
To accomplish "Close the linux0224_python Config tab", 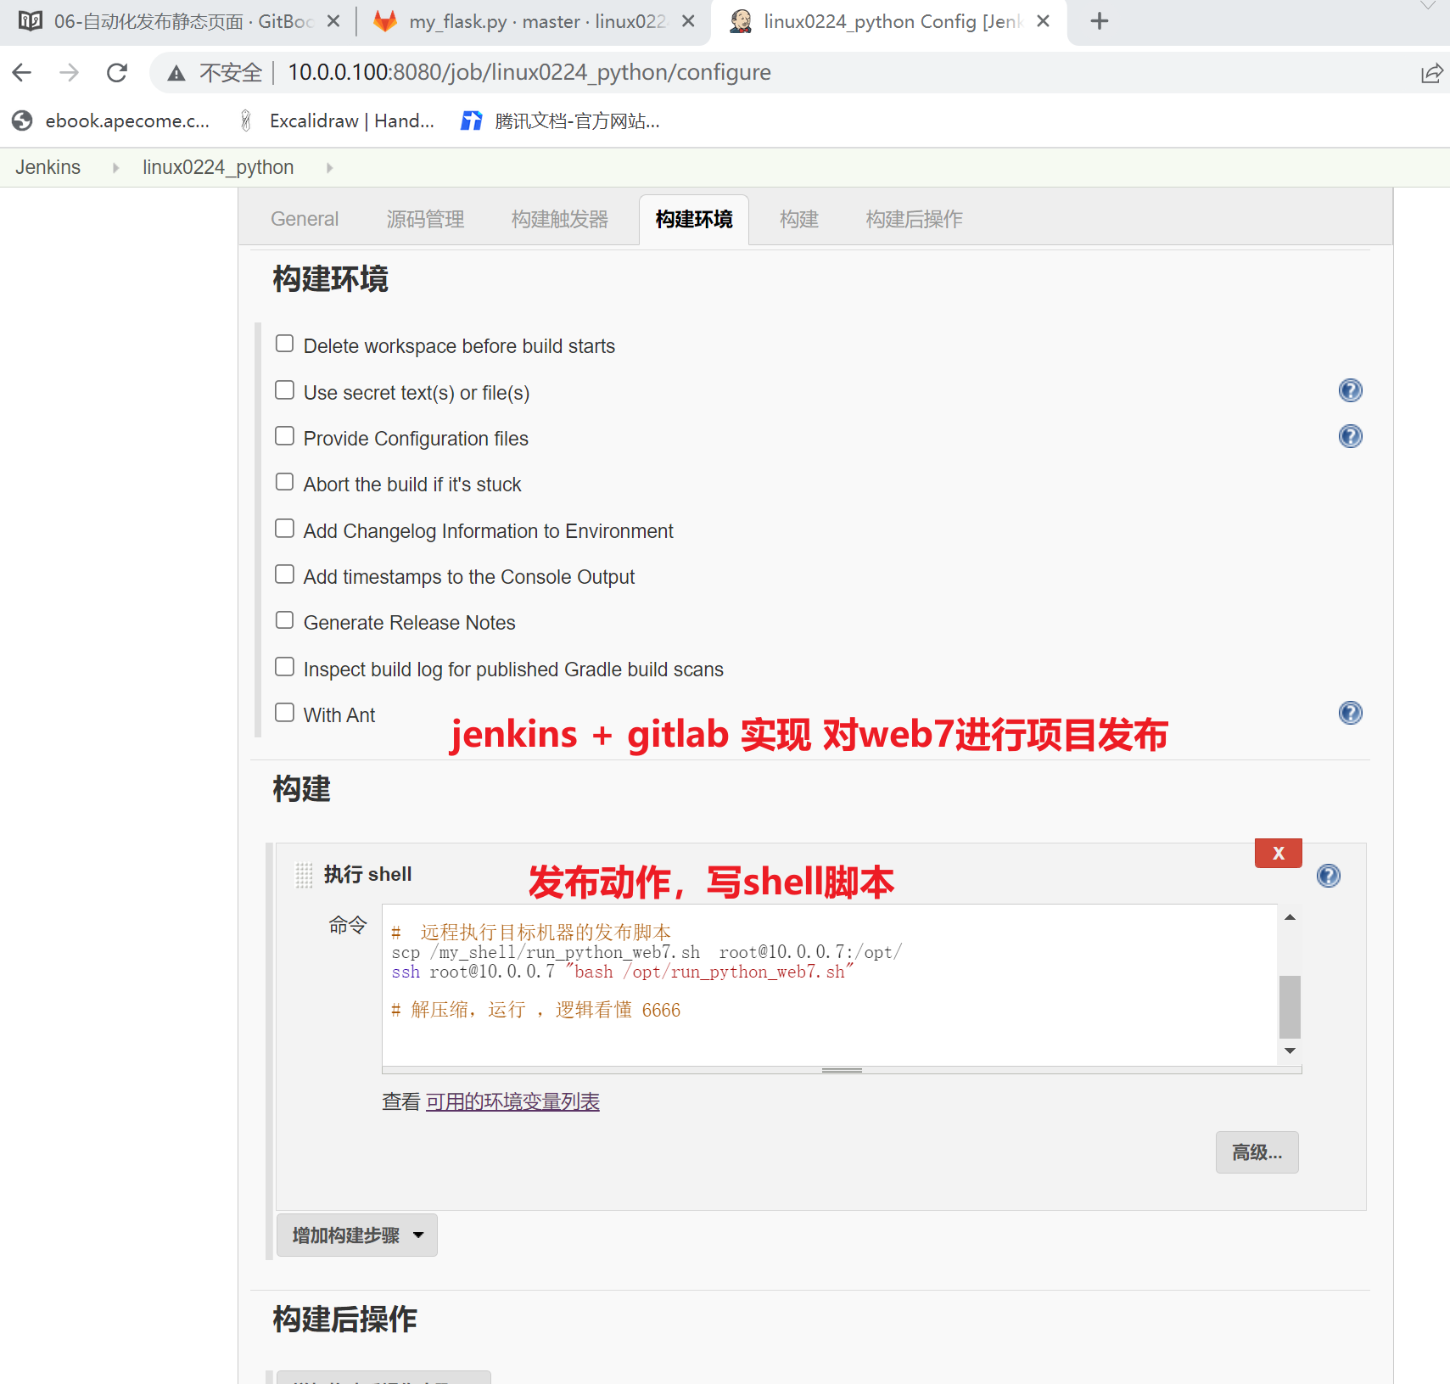I will pyautogui.click(x=1043, y=21).
